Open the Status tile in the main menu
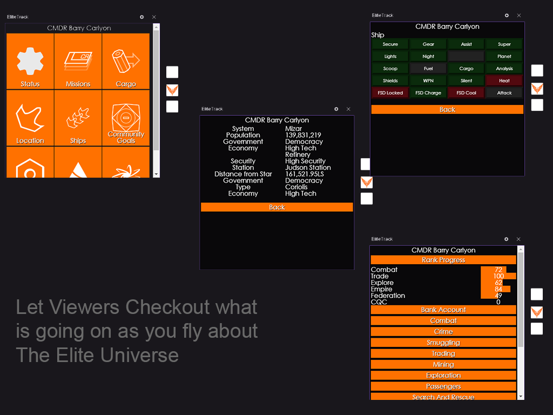The height and width of the screenshot is (415, 553). pyautogui.click(x=30, y=62)
